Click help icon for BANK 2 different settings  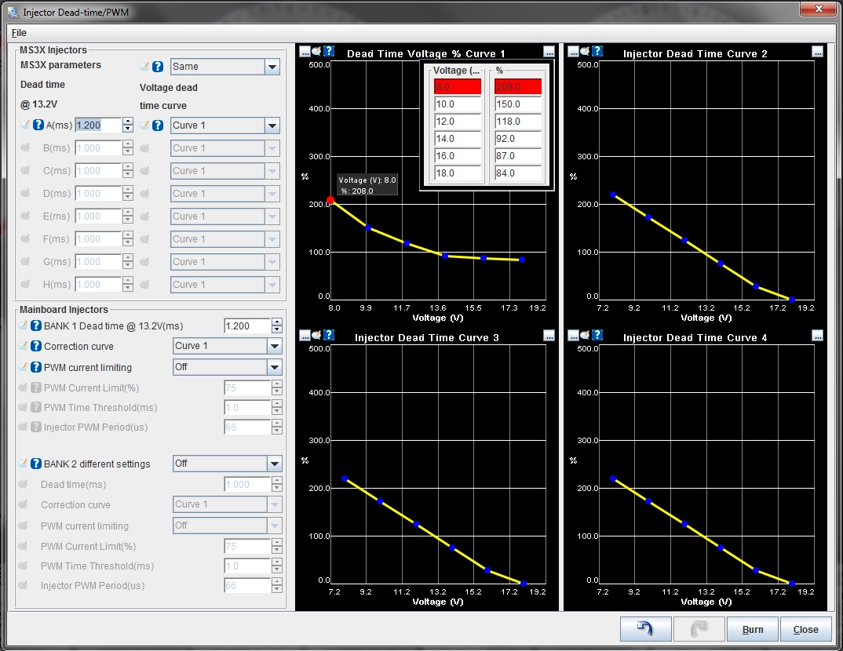35,464
